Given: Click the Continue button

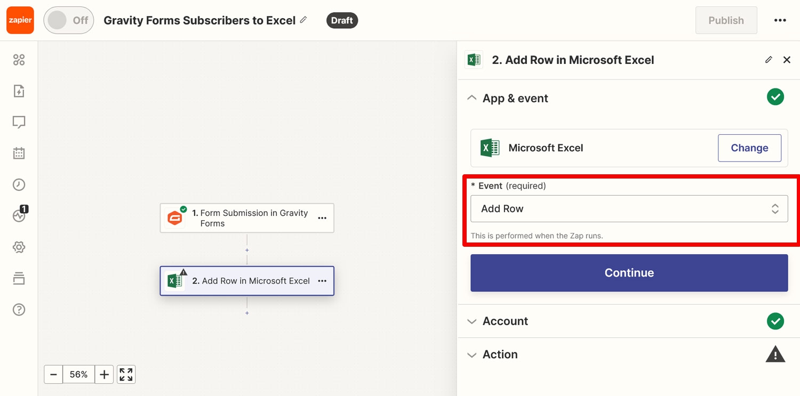Looking at the screenshot, I should [629, 273].
